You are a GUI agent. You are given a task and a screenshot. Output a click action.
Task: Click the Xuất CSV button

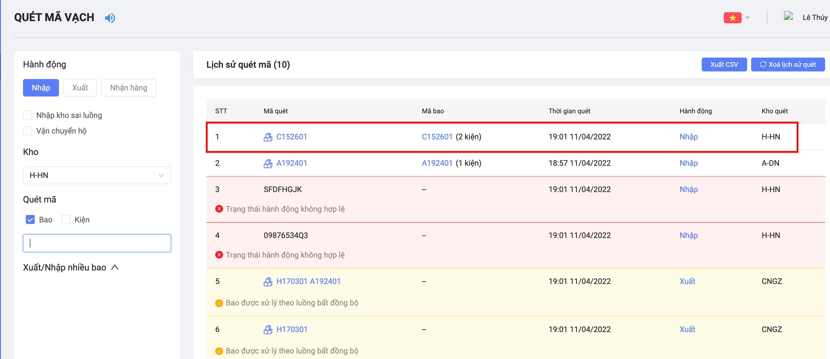[x=724, y=64]
